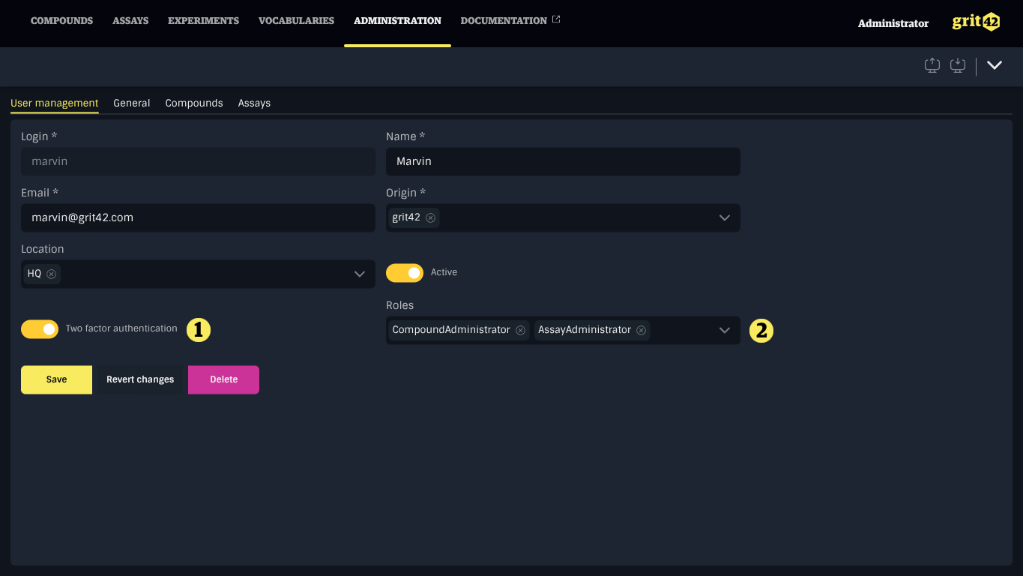The image size is (1023, 576).
Task: Click the download icon in the toolbar
Action: [958, 66]
